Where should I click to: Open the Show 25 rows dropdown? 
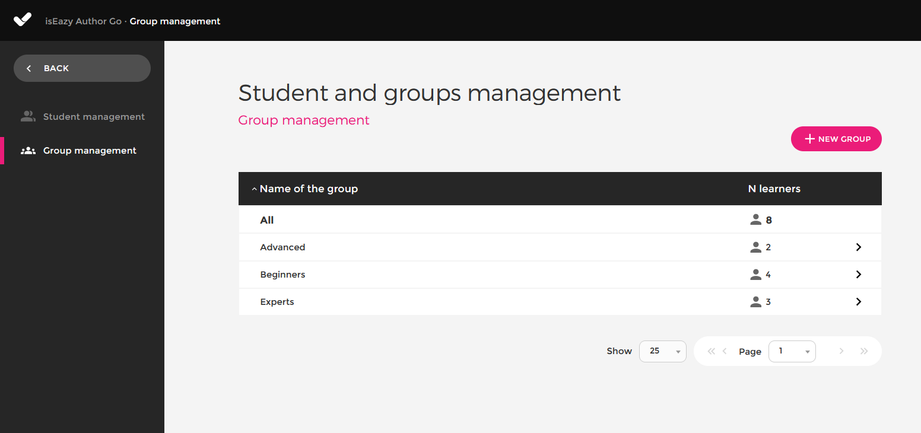coord(662,351)
